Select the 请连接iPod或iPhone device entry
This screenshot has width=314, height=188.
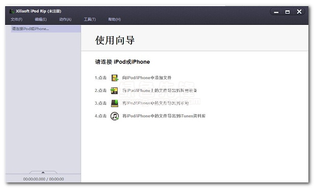coord(46,29)
